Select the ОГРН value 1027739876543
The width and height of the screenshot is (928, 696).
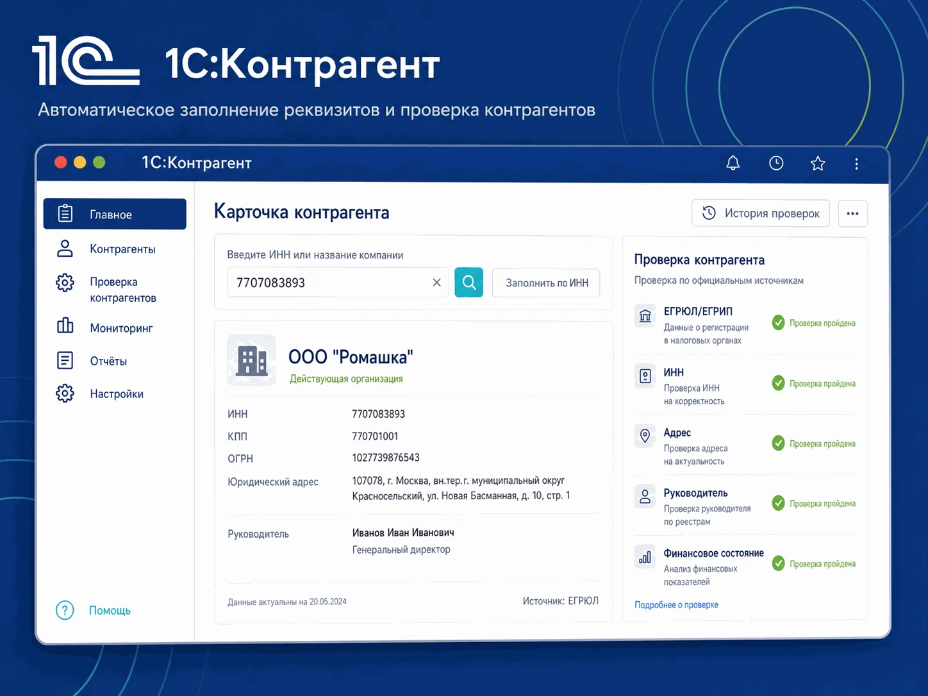(x=386, y=458)
